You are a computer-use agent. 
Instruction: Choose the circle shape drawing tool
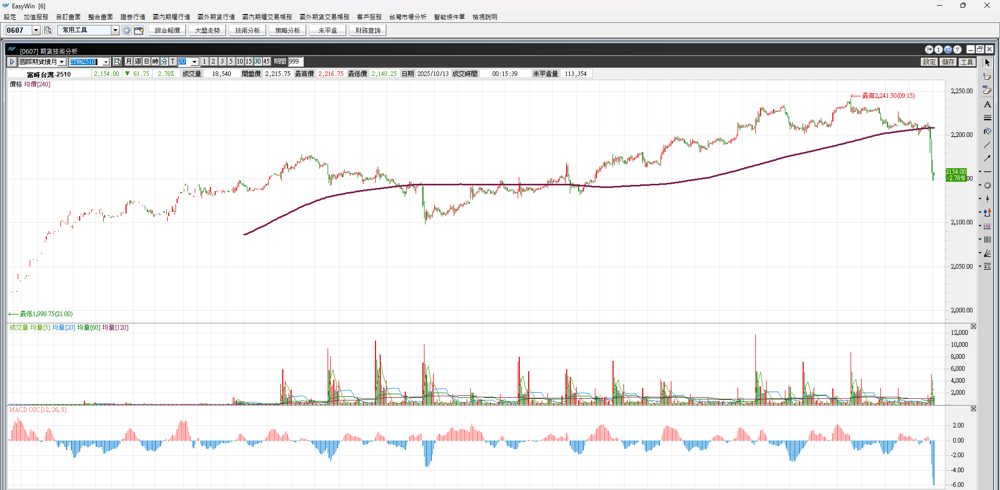tap(987, 185)
